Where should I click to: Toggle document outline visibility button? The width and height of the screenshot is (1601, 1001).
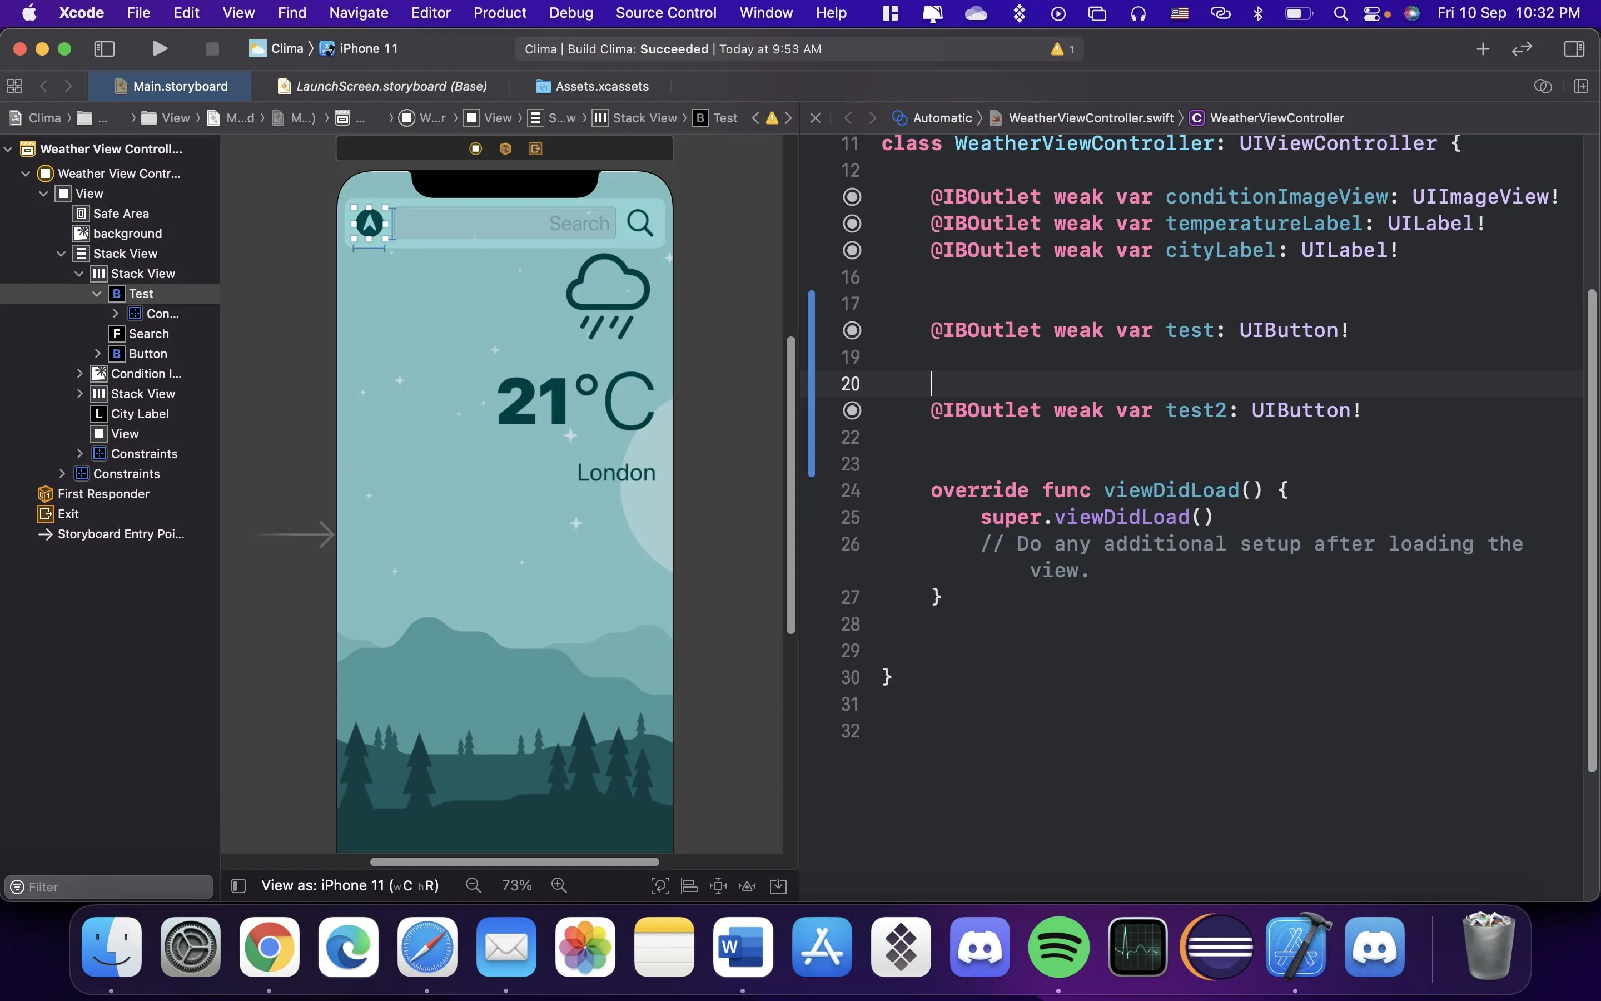tap(239, 885)
